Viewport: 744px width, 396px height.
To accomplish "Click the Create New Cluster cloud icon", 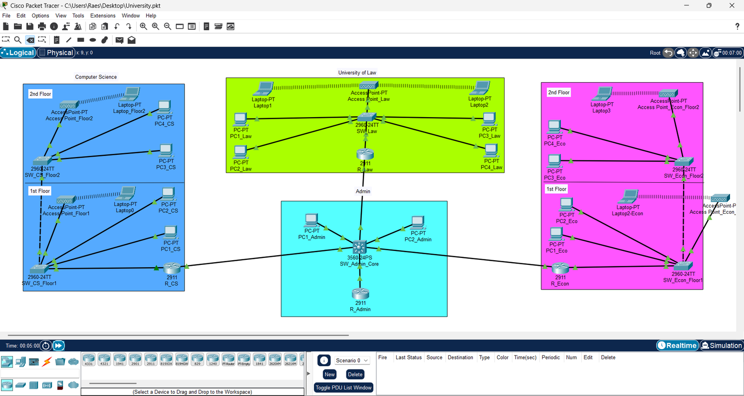I will (x=681, y=53).
